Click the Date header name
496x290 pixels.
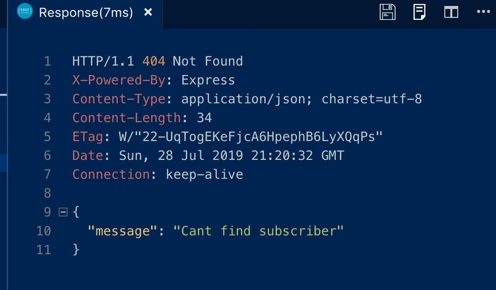coord(87,156)
